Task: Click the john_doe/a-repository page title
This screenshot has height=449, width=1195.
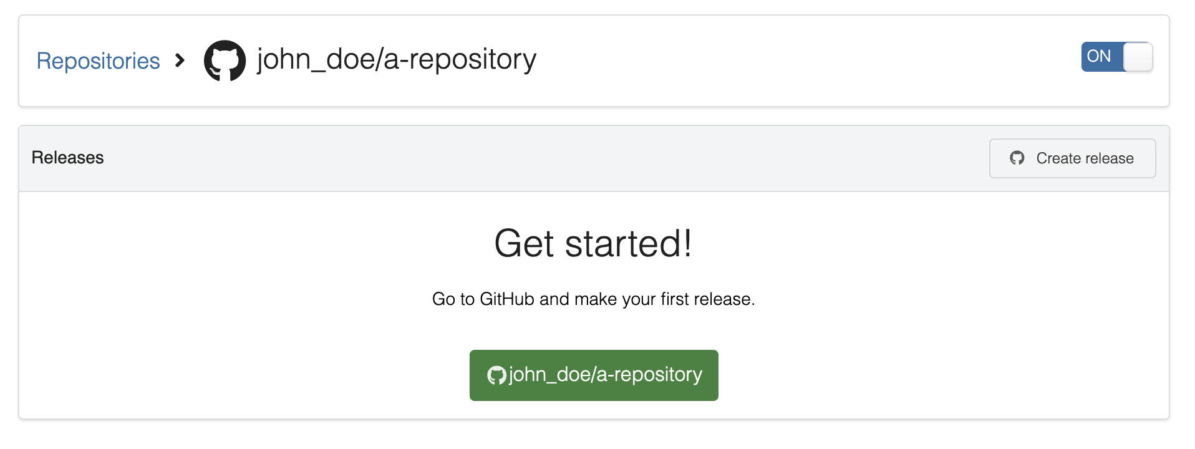Action: click(397, 60)
